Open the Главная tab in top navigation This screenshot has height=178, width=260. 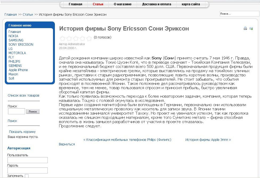tap(75, 4)
